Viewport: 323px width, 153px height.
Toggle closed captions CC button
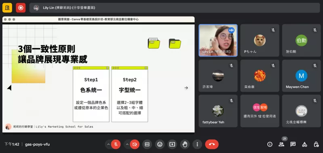pos(147,145)
